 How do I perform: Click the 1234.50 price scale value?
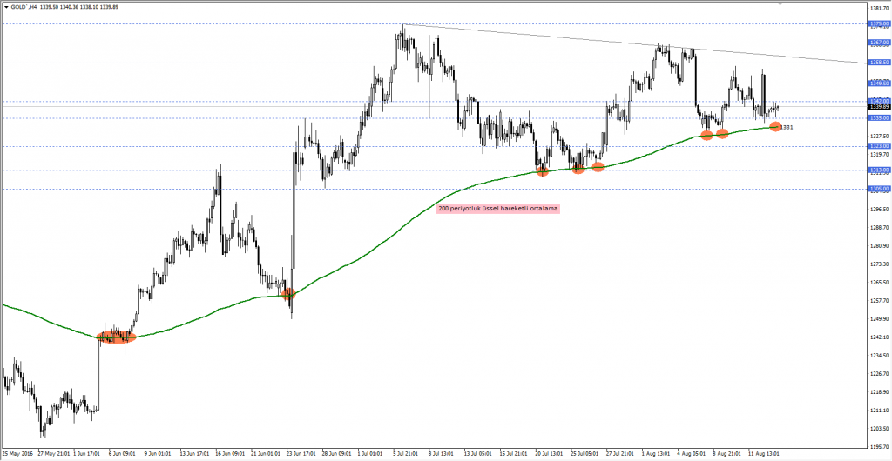point(880,356)
